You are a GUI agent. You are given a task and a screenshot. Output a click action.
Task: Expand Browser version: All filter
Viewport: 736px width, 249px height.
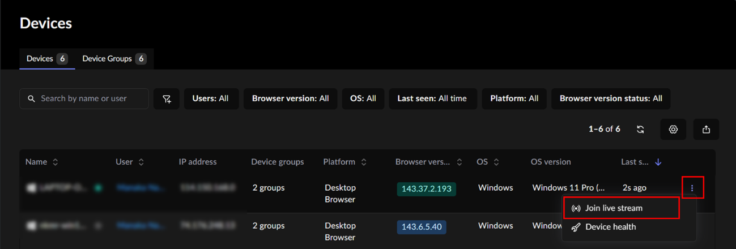(x=290, y=98)
